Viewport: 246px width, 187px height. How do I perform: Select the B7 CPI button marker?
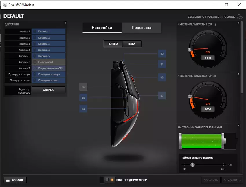click(162, 96)
